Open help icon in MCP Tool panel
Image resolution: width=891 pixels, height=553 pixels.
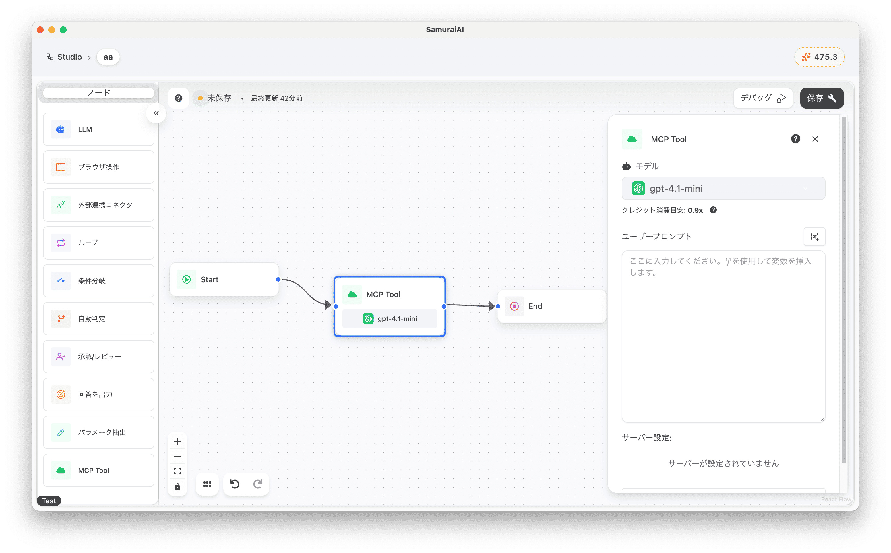(795, 139)
